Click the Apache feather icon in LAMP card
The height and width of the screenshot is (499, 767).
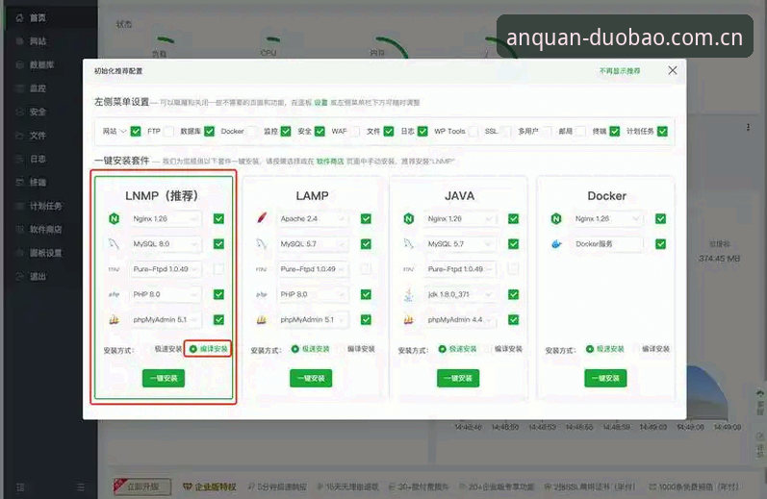coord(262,218)
